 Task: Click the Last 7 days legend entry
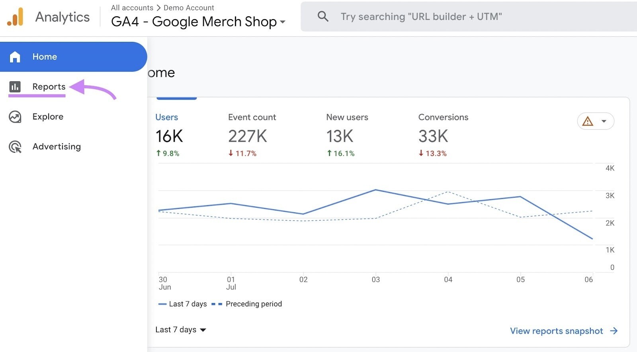pyautogui.click(x=183, y=304)
